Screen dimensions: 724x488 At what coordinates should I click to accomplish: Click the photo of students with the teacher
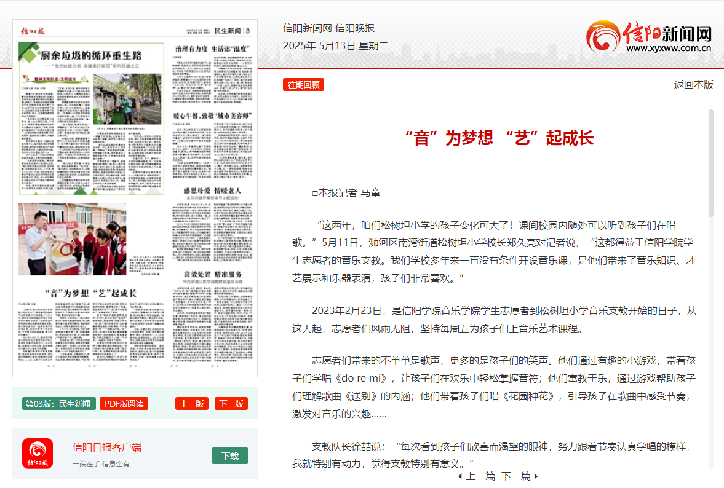(72, 238)
